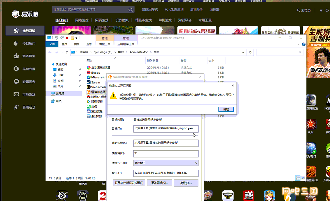Click the red delete X in quick toolbar
Viewport: 330px width, 201px height.
point(67,38)
